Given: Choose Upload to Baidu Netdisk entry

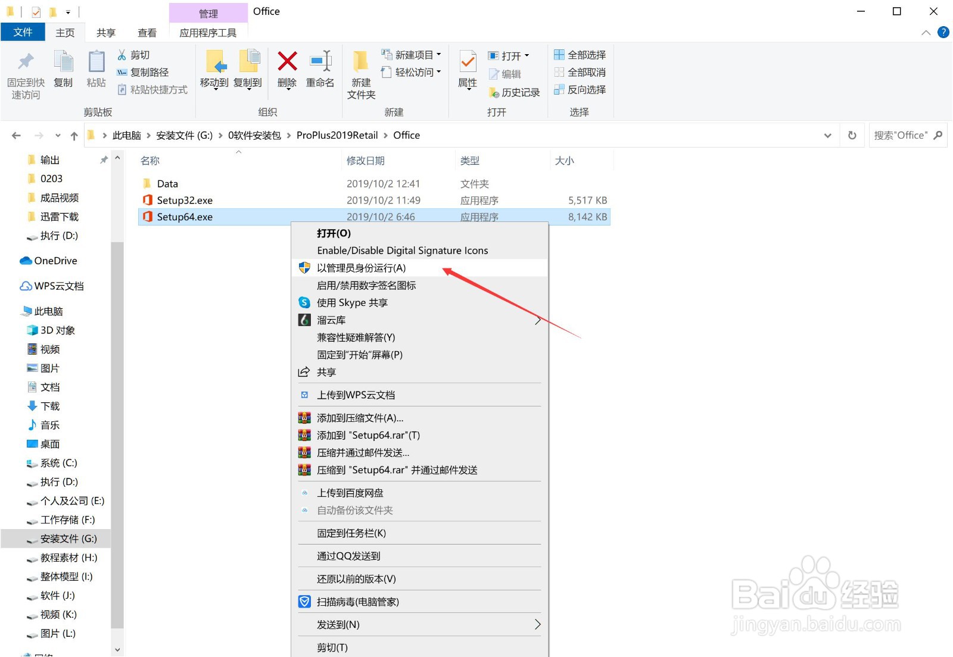Looking at the screenshot, I should point(419,493).
